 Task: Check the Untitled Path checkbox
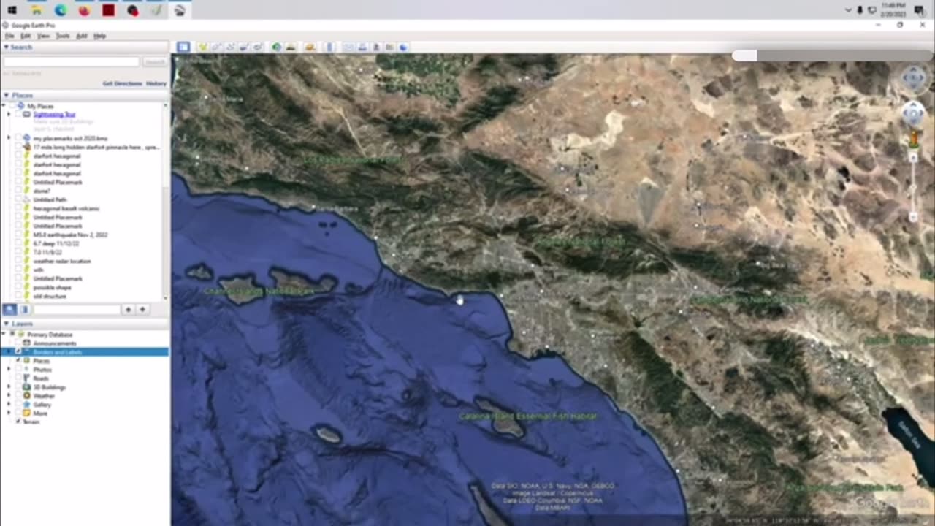(x=19, y=200)
